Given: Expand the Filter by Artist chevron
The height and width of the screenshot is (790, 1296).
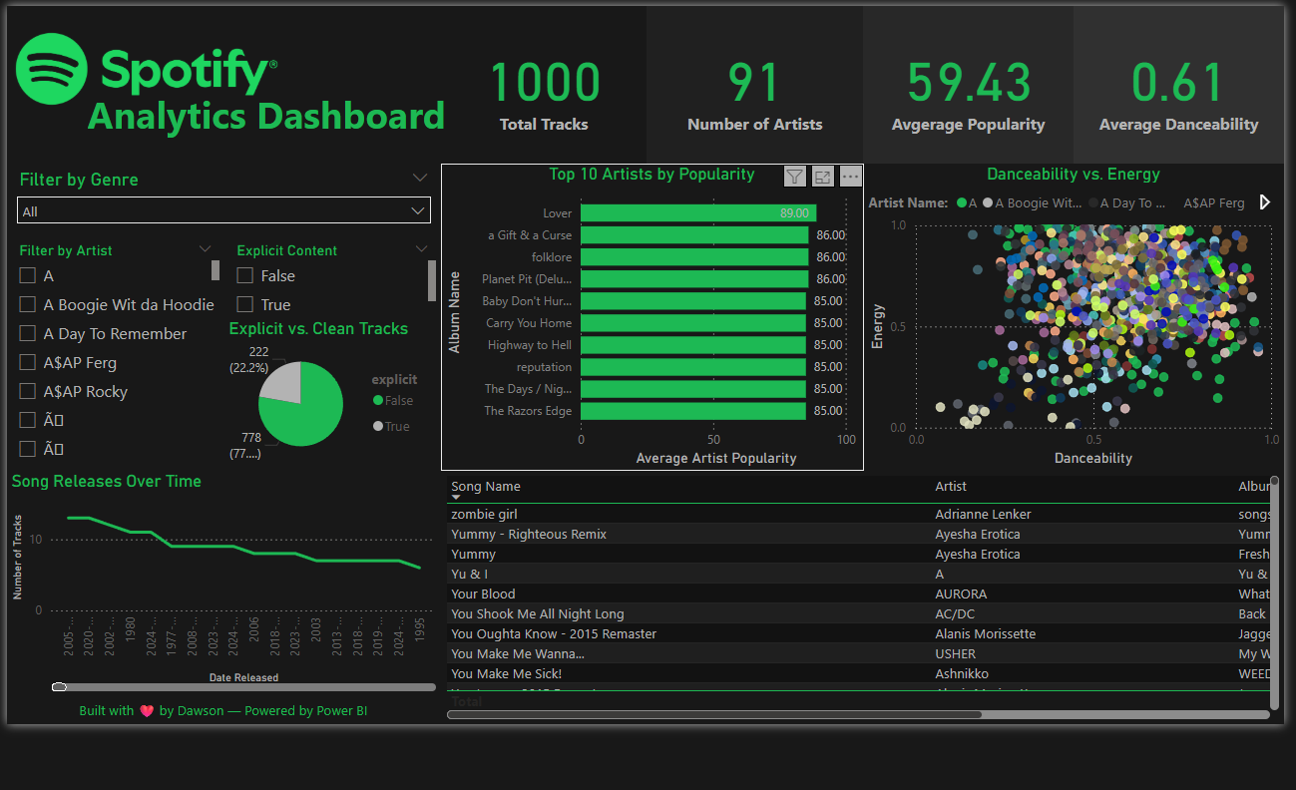Looking at the screenshot, I should (x=206, y=249).
